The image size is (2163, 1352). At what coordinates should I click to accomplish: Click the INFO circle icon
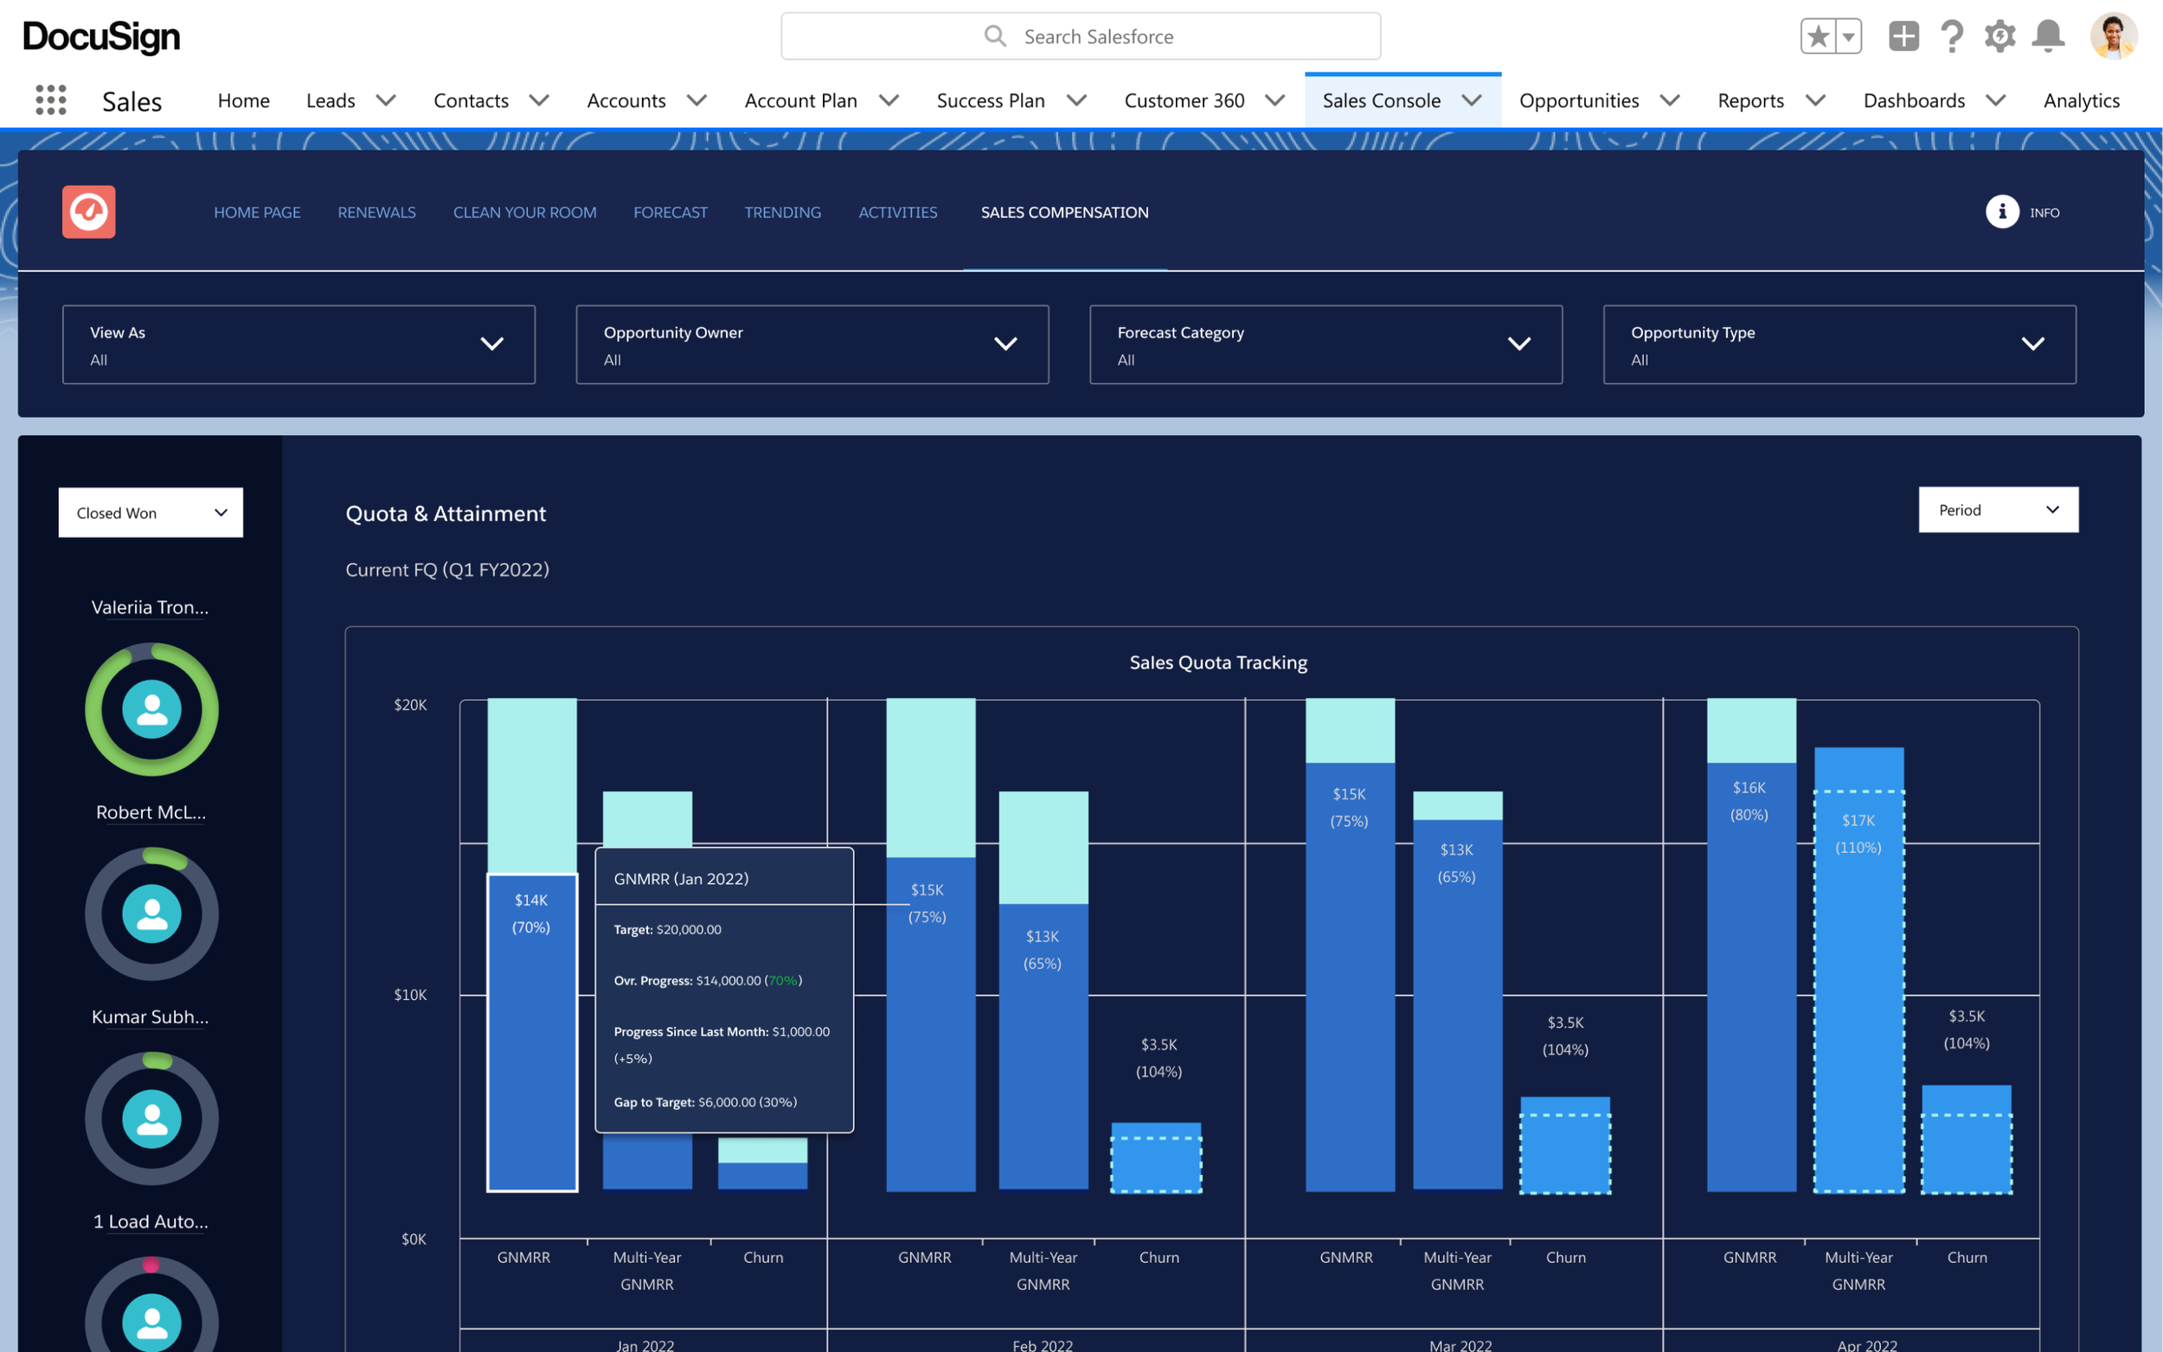(x=2002, y=212)
